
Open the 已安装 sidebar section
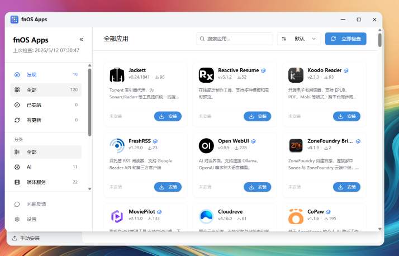[x=46, y=105]
